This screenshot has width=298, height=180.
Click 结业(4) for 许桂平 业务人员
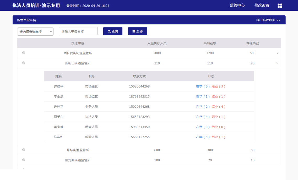(x=218, y=107)
